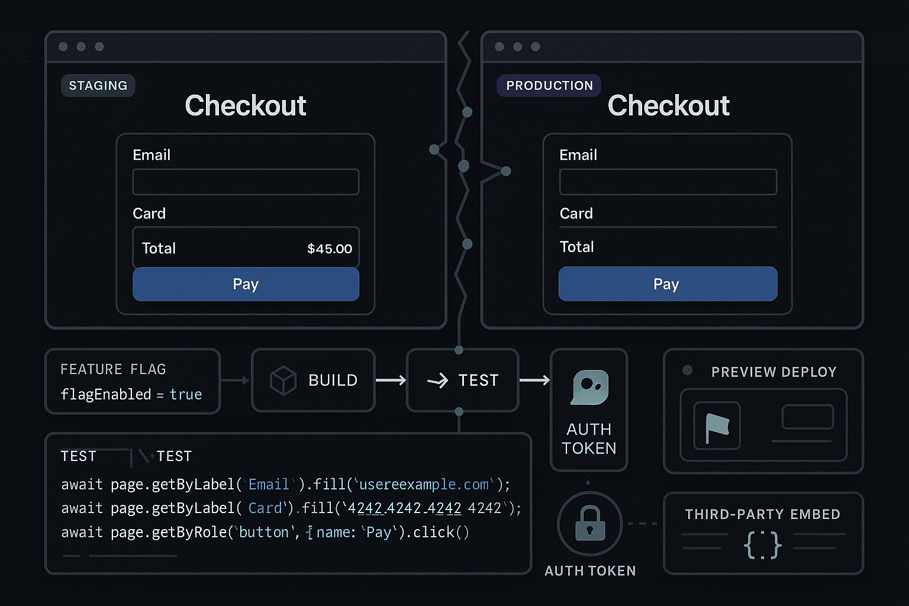Click the Card label in Staging form
The width and height of the screenshot is (909, 606).
pyautogui.click(x=149, y=213)
